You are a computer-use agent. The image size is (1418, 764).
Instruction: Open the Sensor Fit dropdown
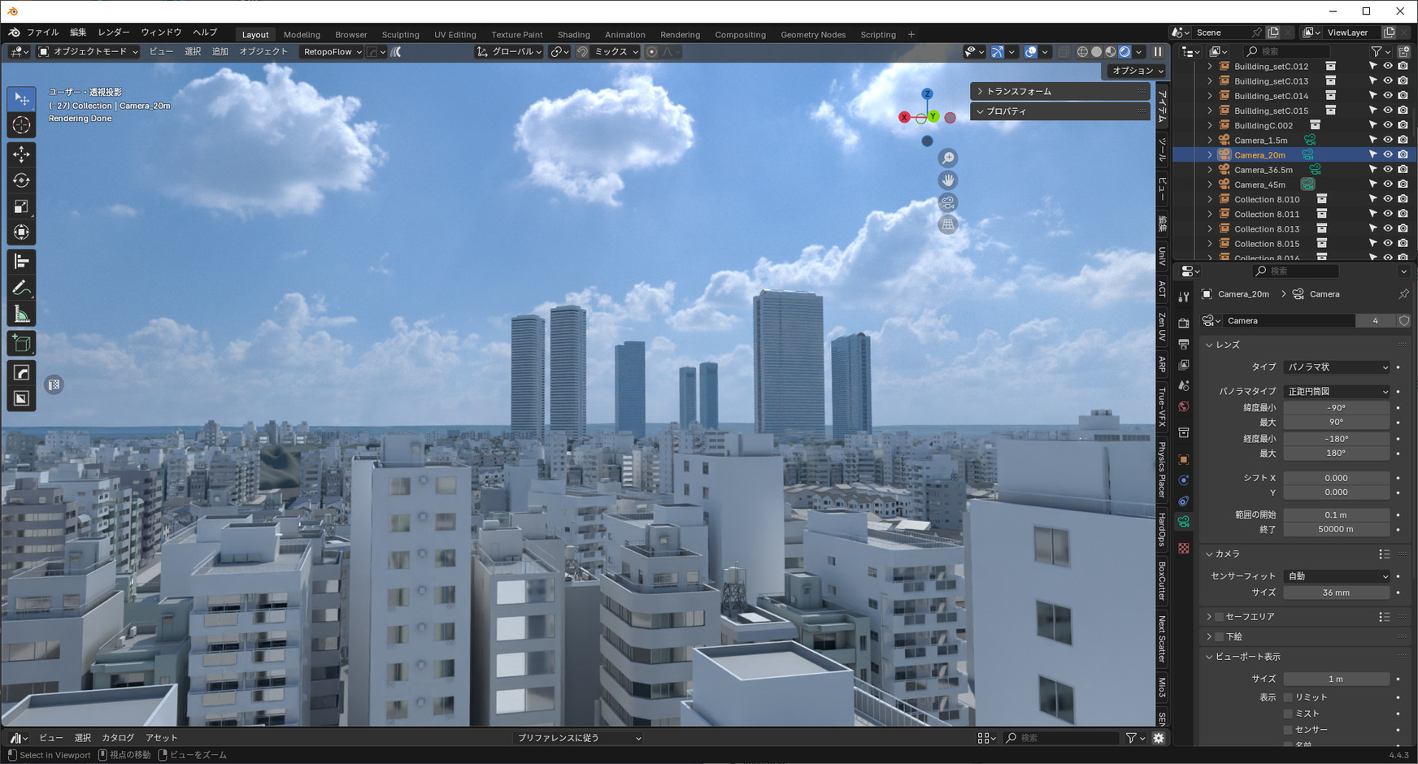coord(1337,576)
